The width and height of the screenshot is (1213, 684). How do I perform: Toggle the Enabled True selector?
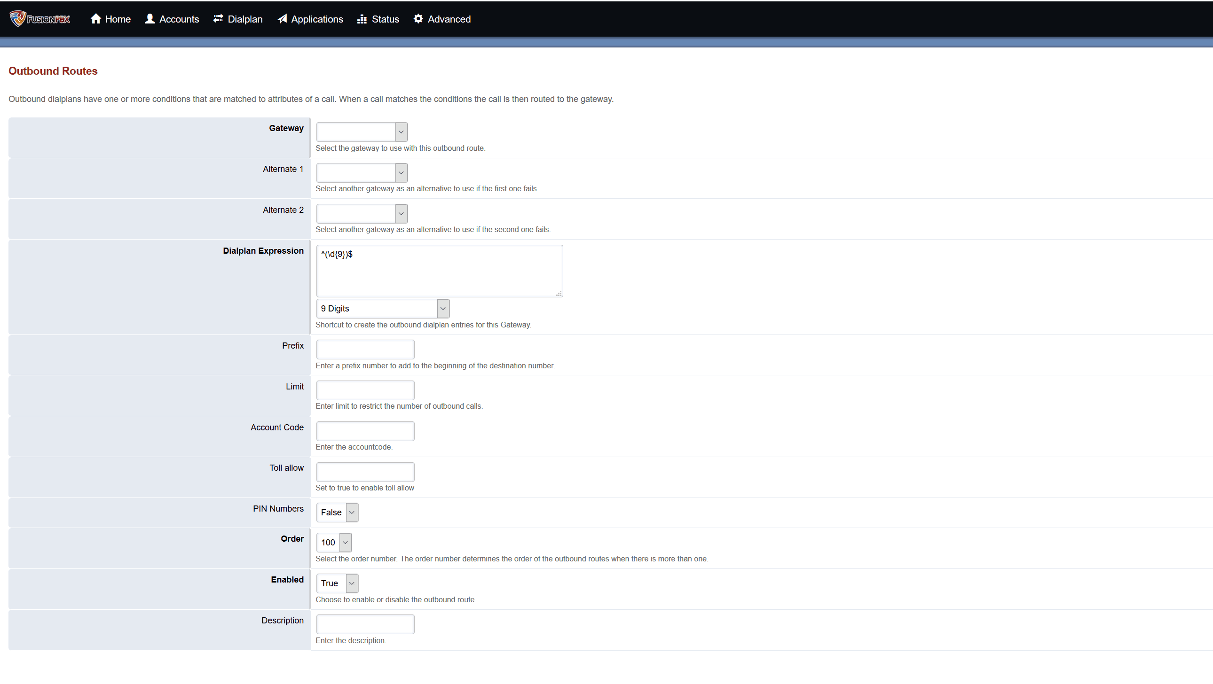(337, 583)
